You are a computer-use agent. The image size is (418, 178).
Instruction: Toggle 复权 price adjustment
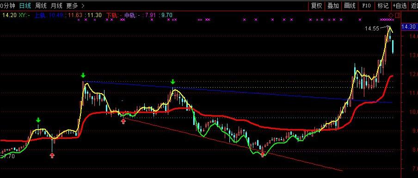click(x=317, y=6)
